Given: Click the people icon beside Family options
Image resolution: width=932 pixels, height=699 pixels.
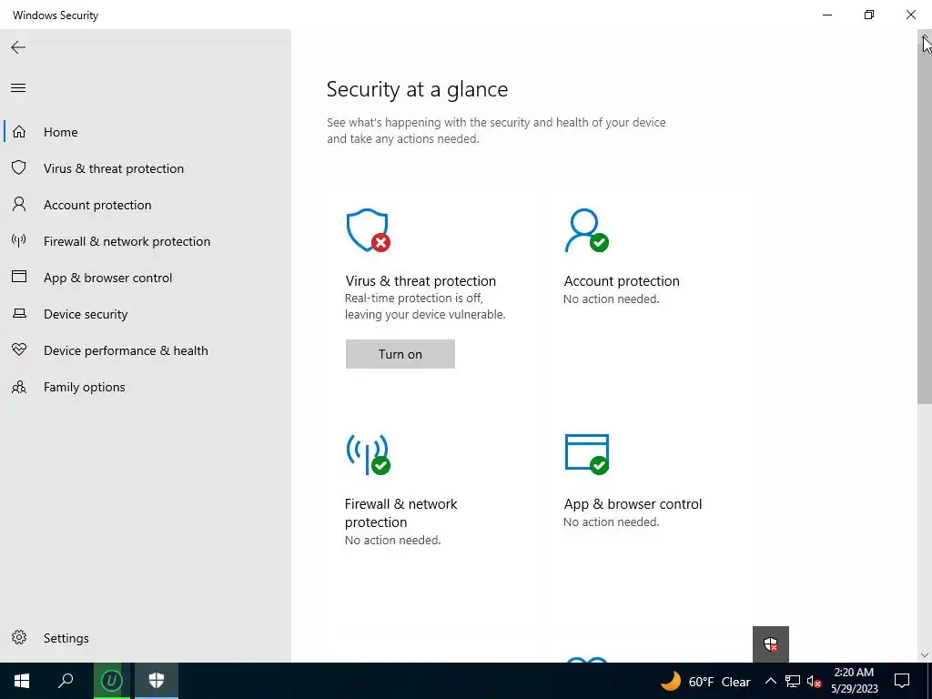Looking at the screenshot, I should (x=19, y=387).
